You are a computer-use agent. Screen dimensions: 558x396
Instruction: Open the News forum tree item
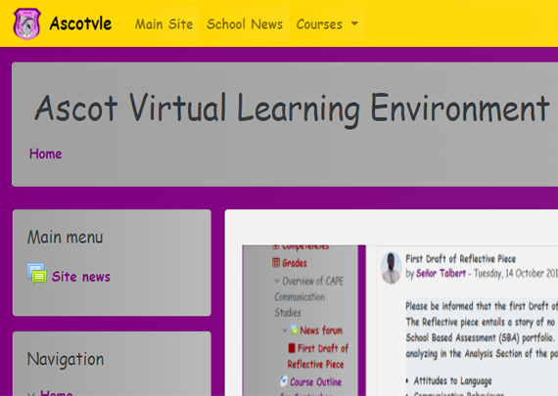tap(321, 330)
